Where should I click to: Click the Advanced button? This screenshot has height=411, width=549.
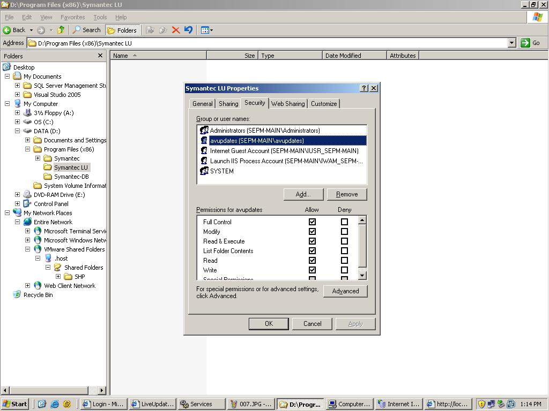[x=345, y=291]
